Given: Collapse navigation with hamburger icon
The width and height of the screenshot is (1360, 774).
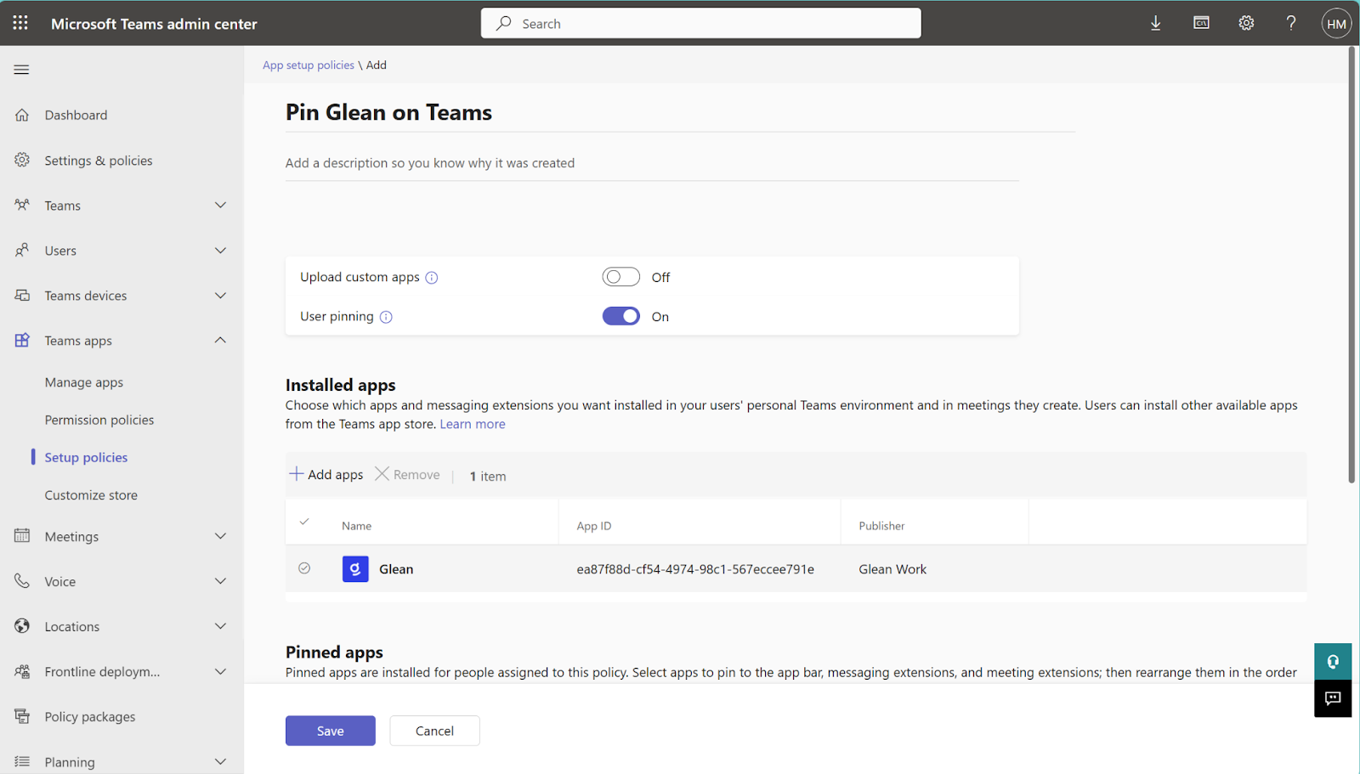Looking at the screenshot, I should pos(21,70).
